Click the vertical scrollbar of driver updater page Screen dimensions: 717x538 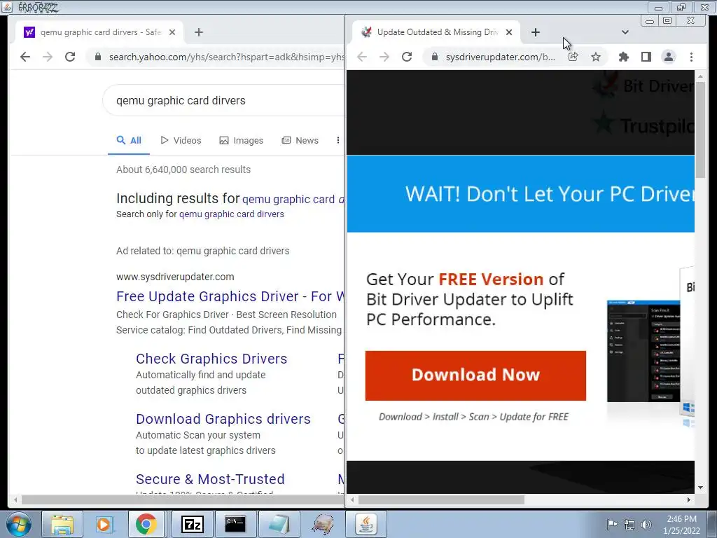point(700,130)
